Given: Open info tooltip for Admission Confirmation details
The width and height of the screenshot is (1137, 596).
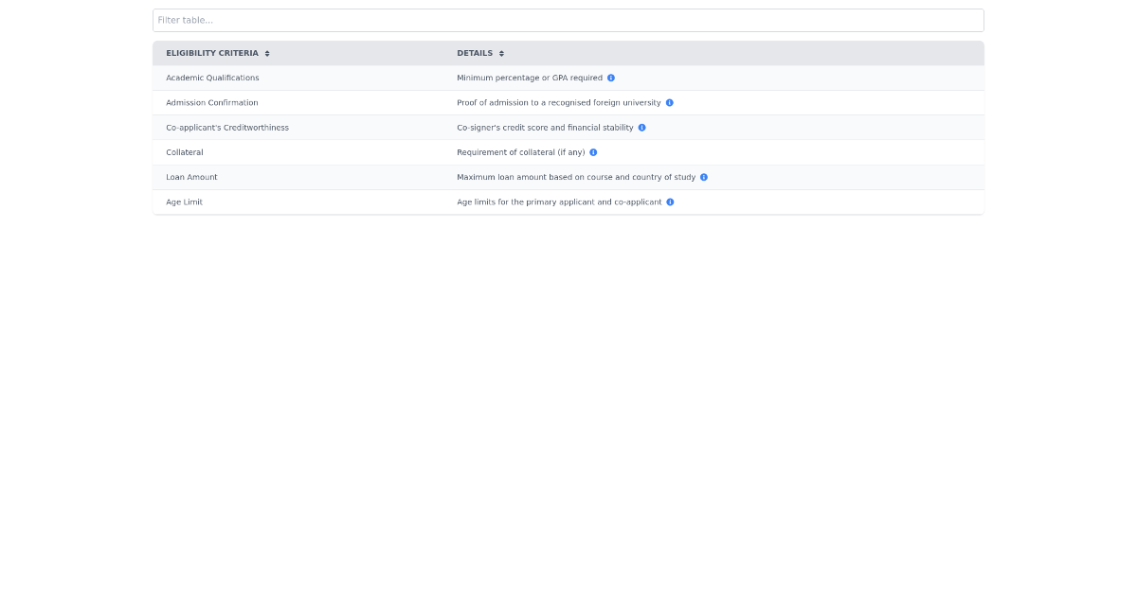Looking at the screenshot, I should point(670,102).
